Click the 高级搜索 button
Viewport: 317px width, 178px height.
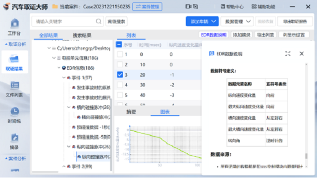[x=116, y=21]
